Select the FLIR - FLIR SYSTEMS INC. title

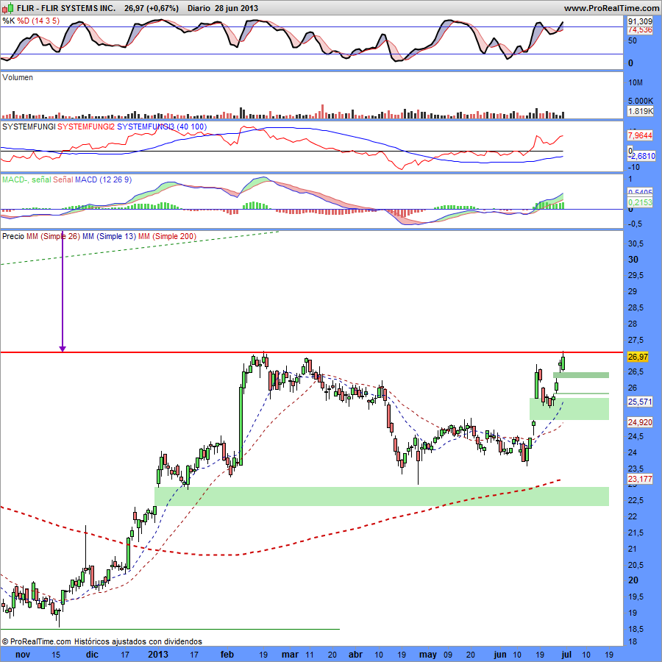pyautogui.click(x=66, y=8)
